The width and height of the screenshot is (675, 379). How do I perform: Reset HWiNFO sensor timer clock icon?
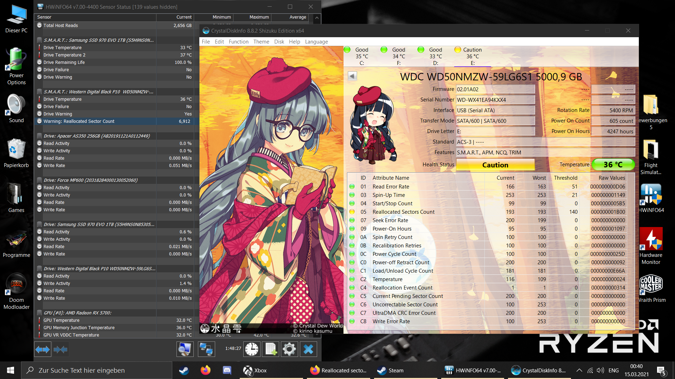(252, 349)
